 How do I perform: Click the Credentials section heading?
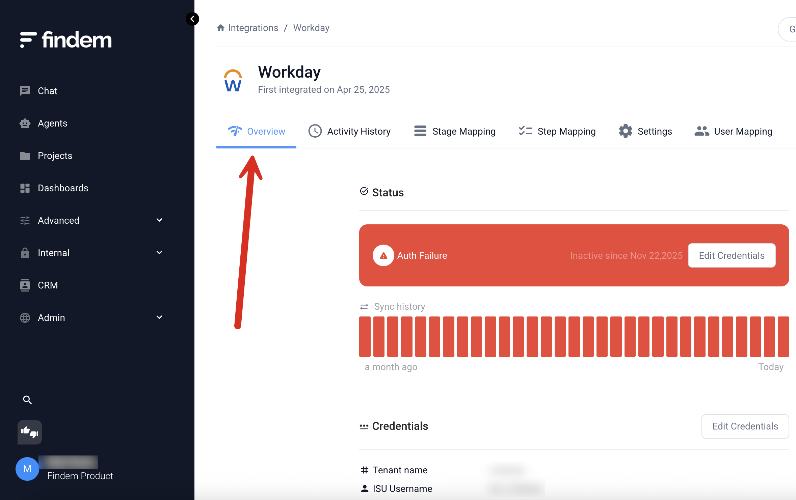tap(400, 426)
